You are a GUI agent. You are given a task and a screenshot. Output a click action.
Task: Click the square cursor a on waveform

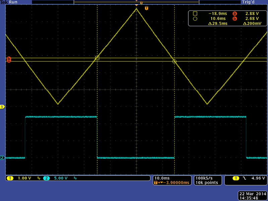point(97,58)
